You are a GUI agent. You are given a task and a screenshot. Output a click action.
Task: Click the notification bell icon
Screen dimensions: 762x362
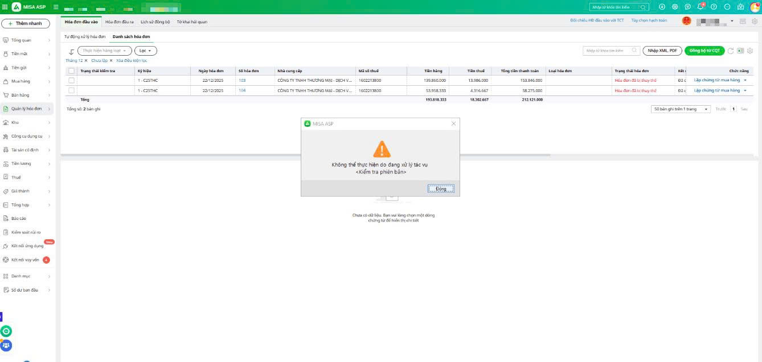point(700,7)
